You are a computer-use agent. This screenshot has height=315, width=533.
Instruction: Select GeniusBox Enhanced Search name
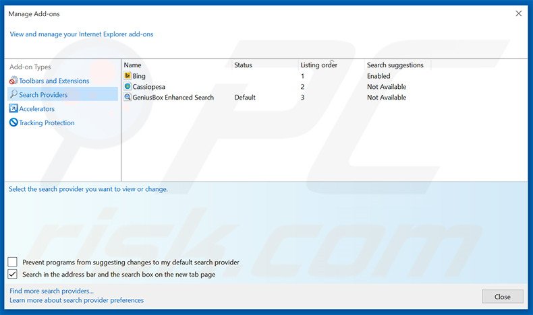pyautogui.click(x=173, y=98)
